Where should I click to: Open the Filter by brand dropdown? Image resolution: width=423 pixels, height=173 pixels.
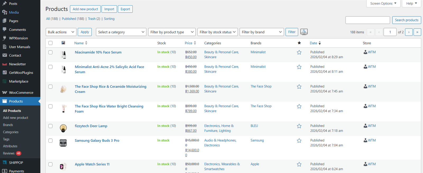pos(261,32)
